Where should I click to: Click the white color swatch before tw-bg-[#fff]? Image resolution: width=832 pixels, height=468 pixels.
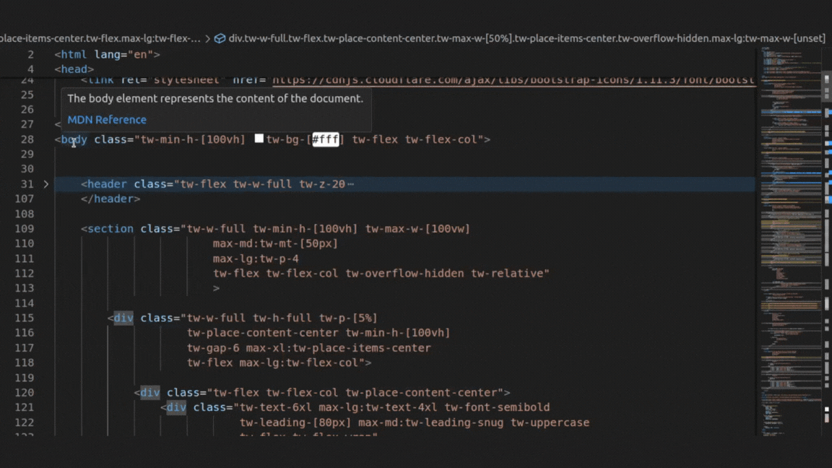point(259,139)
